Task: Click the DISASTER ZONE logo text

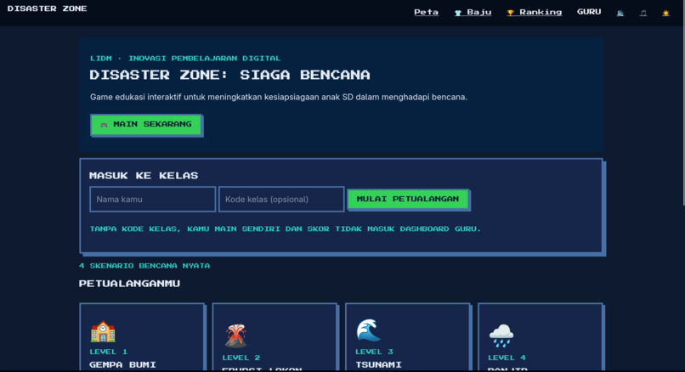Action: pyautogui.click(x=48, y=8)
